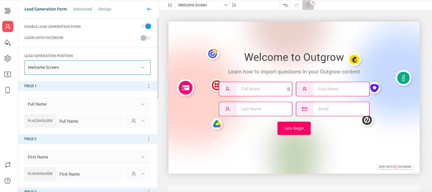Click the Google Drive icon on canvas
The image size is (432, 192).
[x=217, y=124]
